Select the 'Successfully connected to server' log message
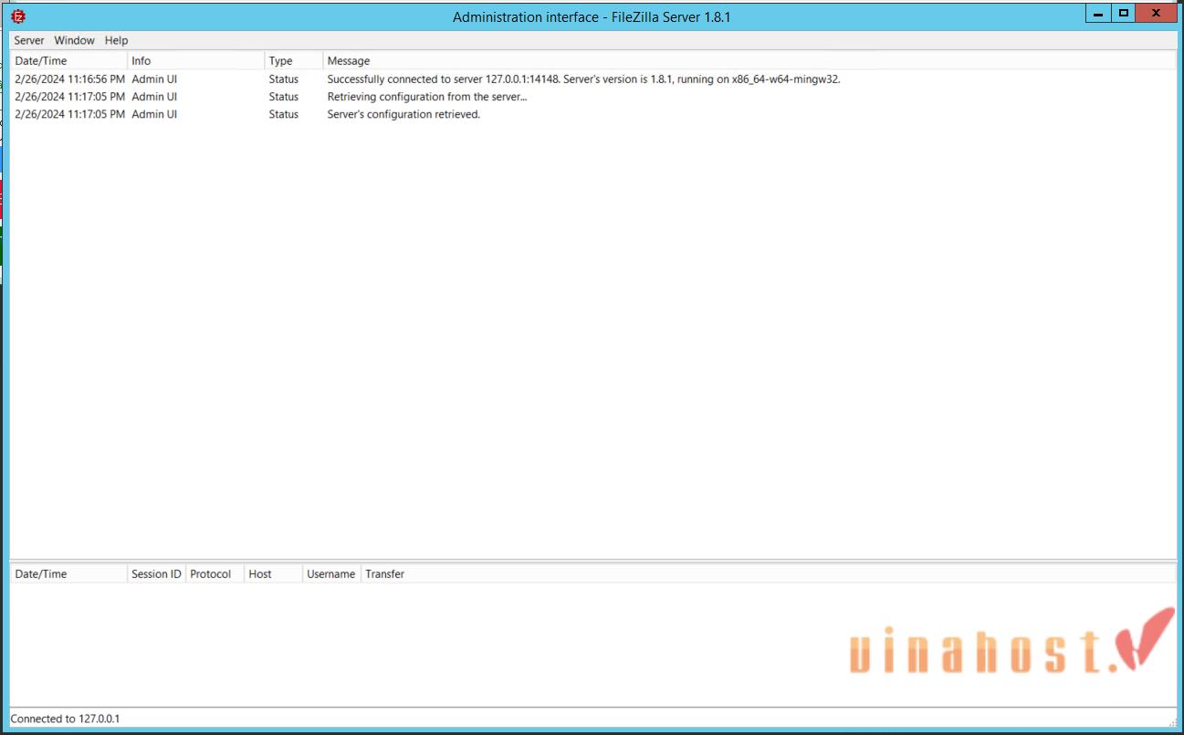 pos(583,79)
